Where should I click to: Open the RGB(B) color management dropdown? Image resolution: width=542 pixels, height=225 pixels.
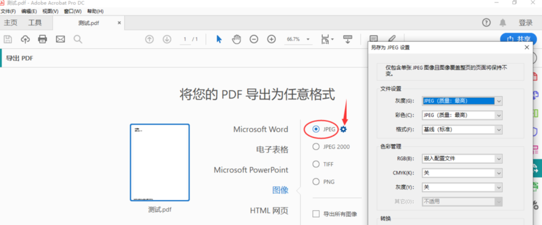point(462,158)
